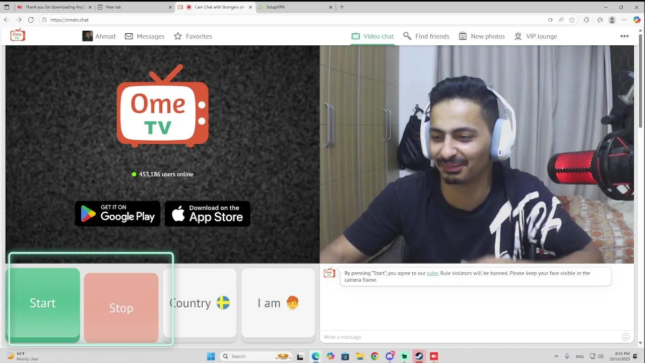
Task: Toggle Read aloud icon in address bar
Action: point(561,20)
